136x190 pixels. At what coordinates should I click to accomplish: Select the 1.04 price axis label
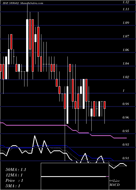coord(126,64)
